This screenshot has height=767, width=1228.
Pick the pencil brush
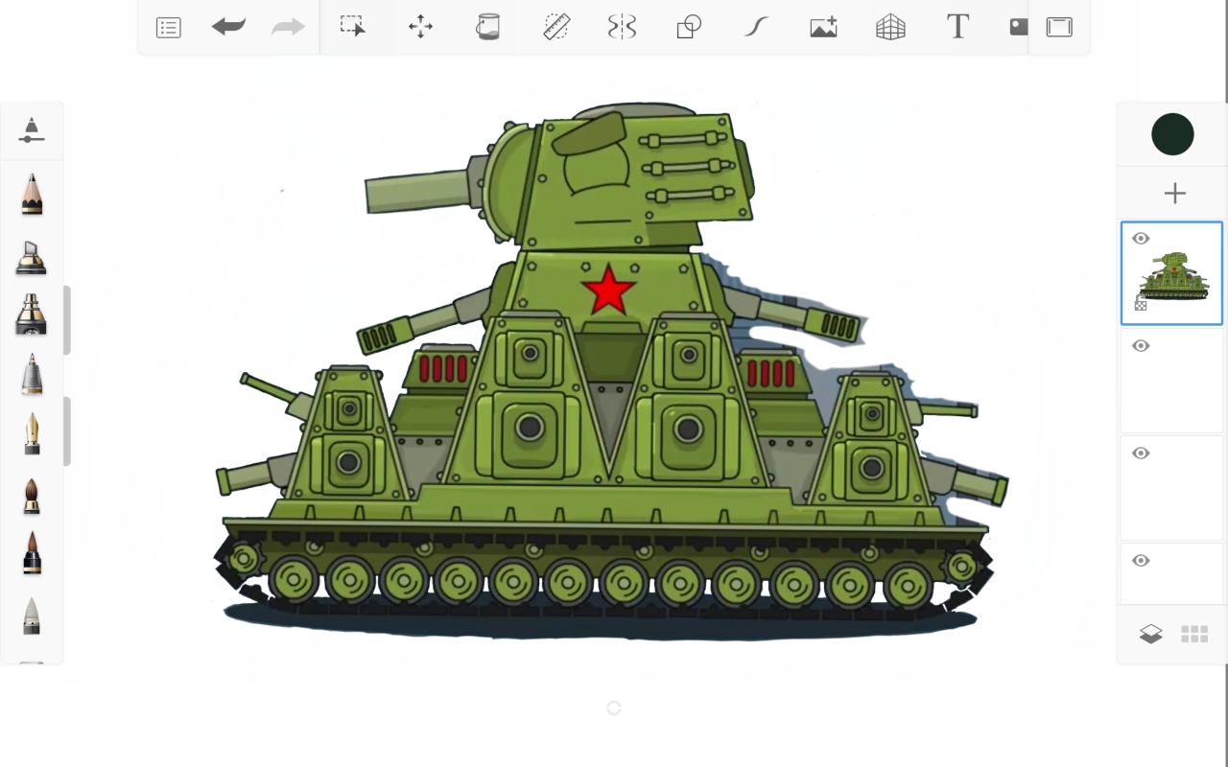(32, 195)
